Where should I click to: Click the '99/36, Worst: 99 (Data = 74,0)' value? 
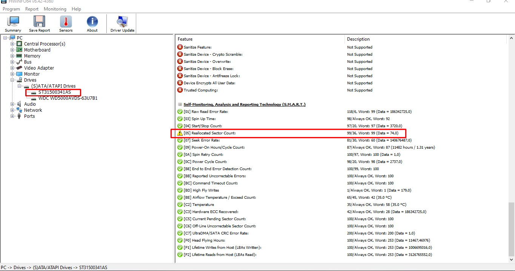[372, 133]
